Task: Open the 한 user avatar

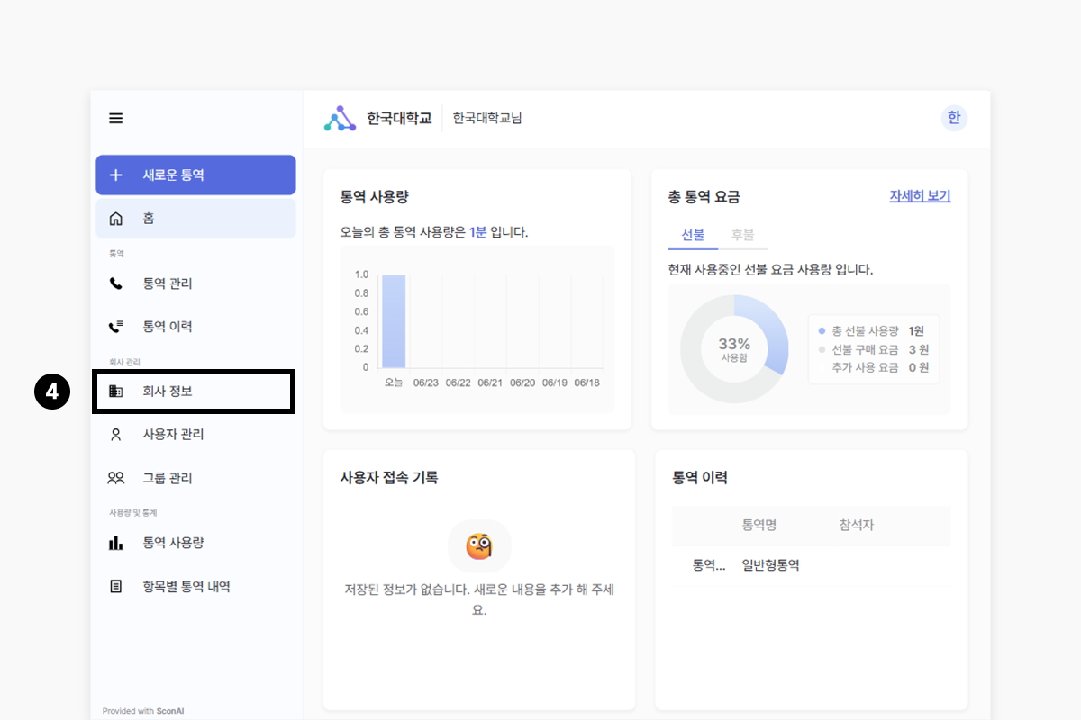Action: click(x=954, y=118)
